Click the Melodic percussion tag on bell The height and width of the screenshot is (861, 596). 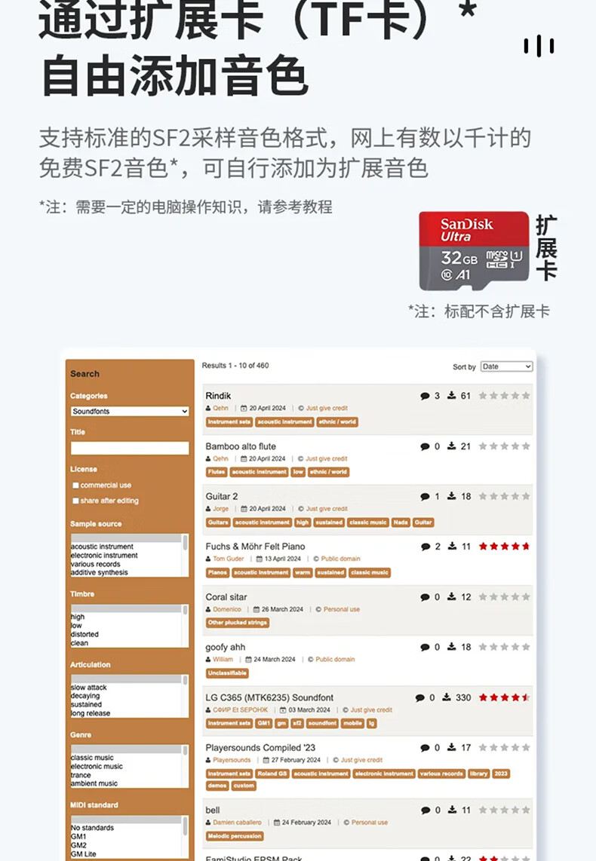235,835
